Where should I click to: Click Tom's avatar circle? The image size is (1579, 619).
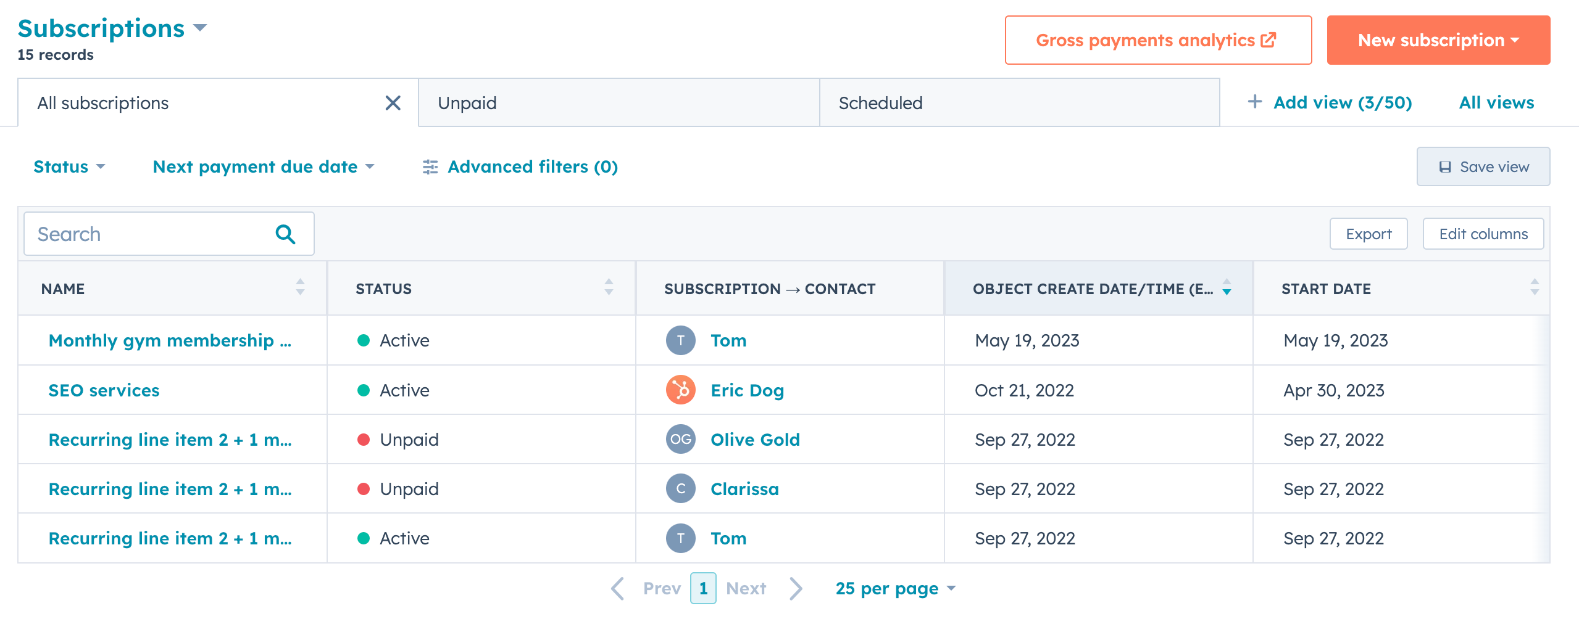point(680,340)
